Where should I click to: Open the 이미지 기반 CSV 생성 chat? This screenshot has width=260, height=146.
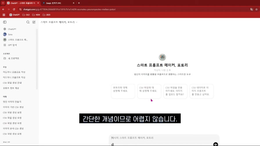13,107
